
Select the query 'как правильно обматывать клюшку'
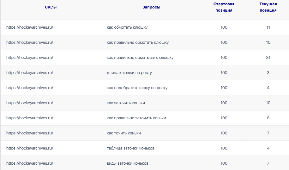click(x=140, y=58)
